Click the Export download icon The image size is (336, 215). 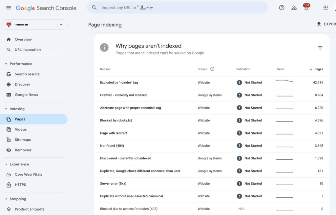(x=318, y=24)
